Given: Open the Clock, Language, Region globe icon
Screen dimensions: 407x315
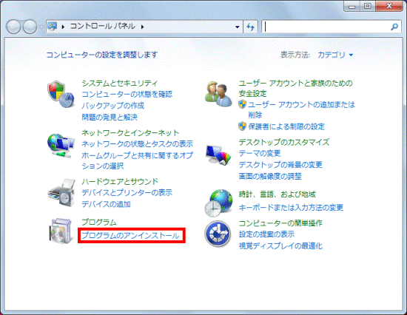Looking at the screenshot, I should 218,203.
